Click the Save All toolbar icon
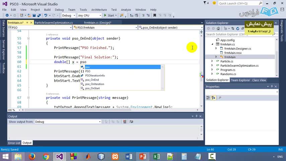The width and height of the screenshot is (286, 161). (x=39, y=15)
